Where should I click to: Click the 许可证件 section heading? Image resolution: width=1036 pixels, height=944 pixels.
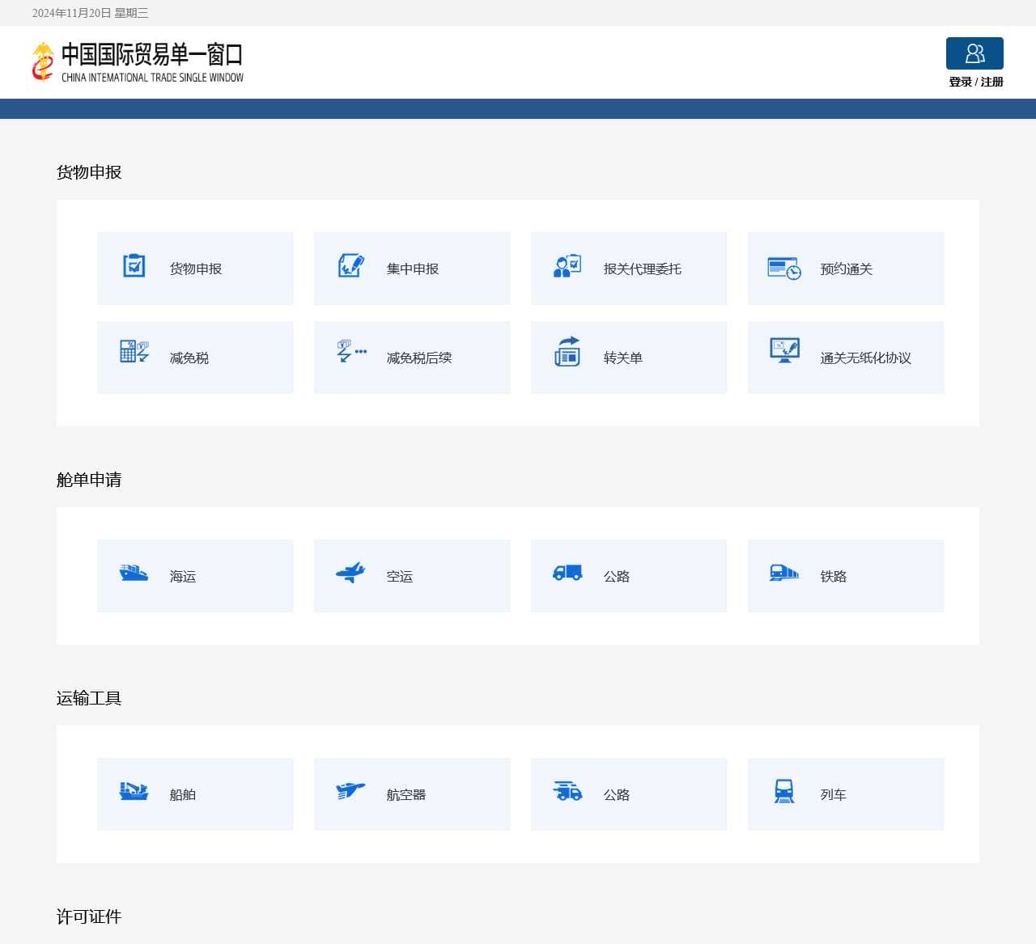click(87, 916)
